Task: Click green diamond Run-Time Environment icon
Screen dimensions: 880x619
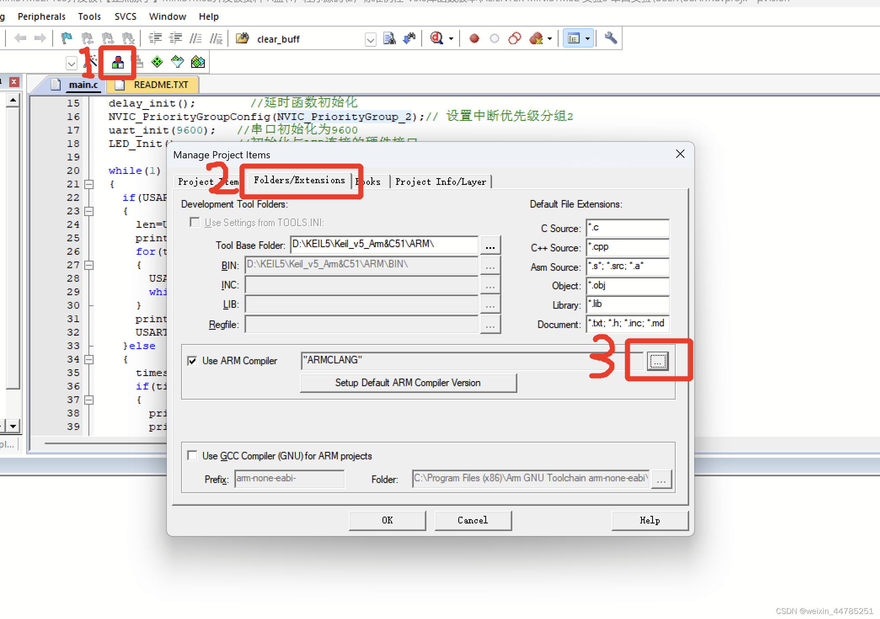Action: tap(157, 62)
